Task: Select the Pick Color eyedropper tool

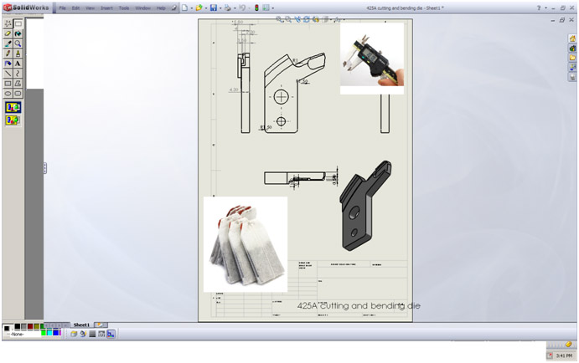Action: pos(8,43)
